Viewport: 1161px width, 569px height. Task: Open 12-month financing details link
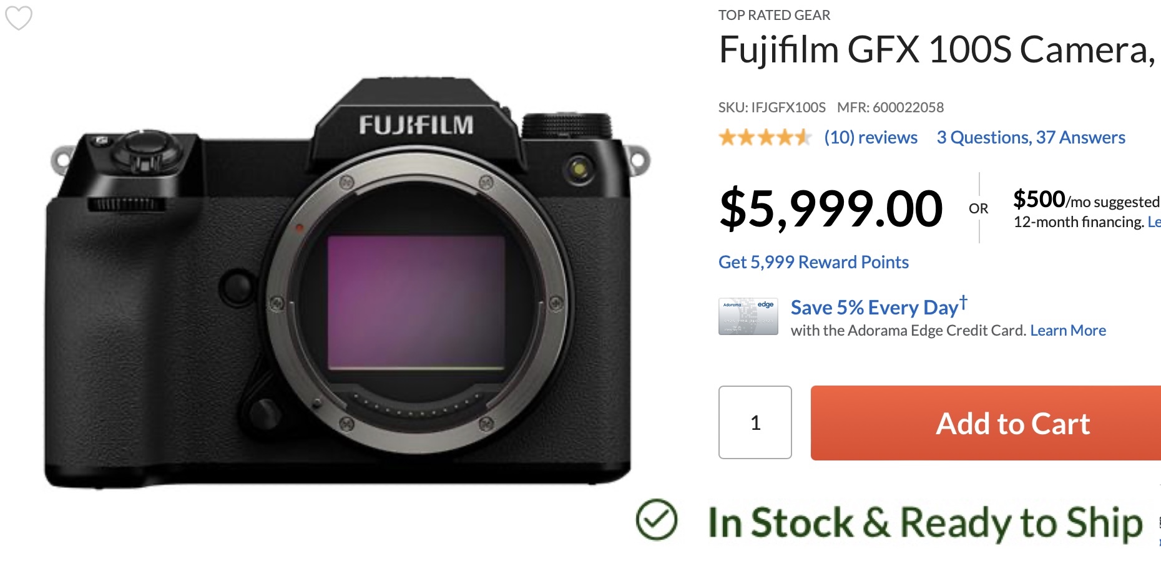point(1154,221)
